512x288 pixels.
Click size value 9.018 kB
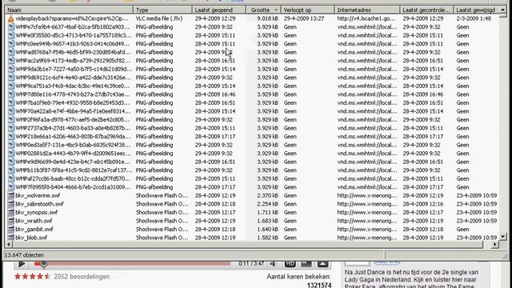267,18
